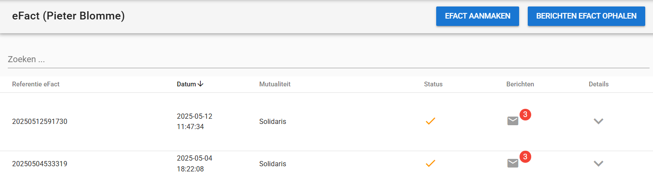This screenshot has height=193, width=653.
Task: Expand details chevron for eFact 20250504533319
Action: [598, 163]
